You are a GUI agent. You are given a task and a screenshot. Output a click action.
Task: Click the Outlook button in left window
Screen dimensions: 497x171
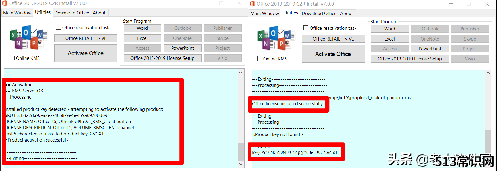(x=182, y=28)
